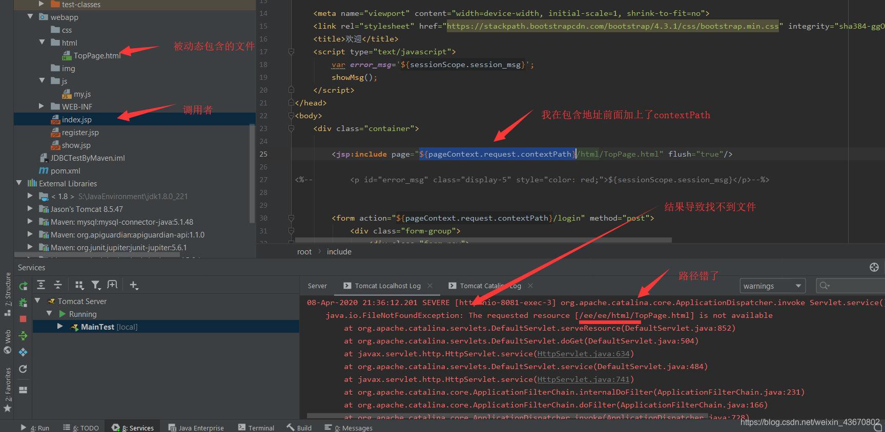Toggle code folding at line 17 script tag
Image resolution: width=885 pixels, height=432 pixels.
tap(291, 52)
